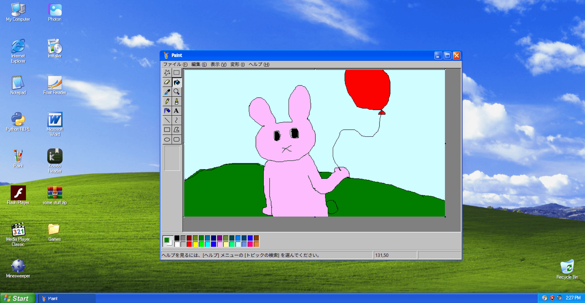
Task: Toggle the rectangular Select tool
Action: (177, 73)
